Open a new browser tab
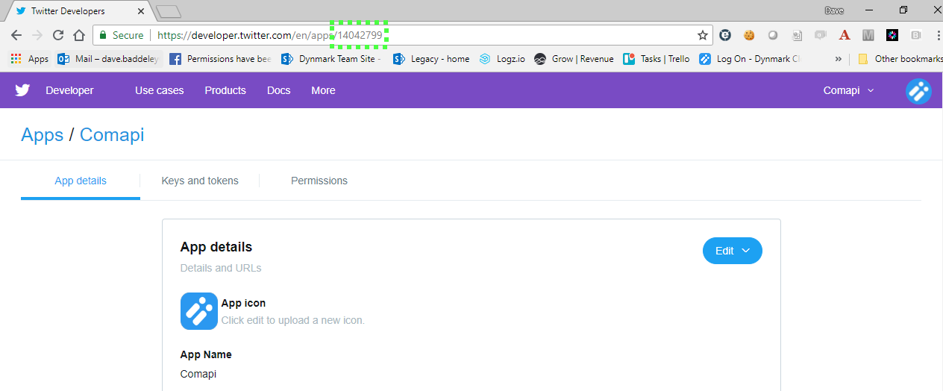The image size is (943, 391). (x=169, y=11)
